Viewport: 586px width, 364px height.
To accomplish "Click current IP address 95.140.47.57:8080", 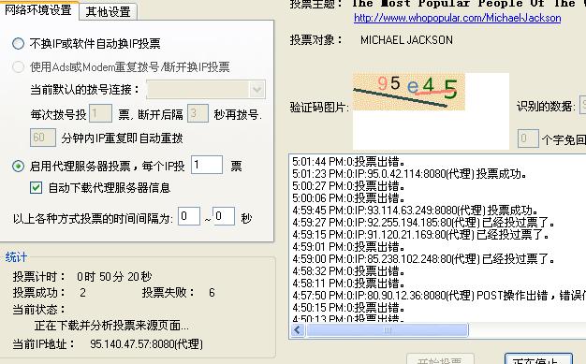I will 146,343.
